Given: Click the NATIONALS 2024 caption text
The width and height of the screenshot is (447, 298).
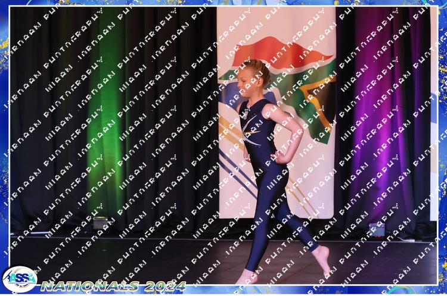Looking at the screenshot, I should point(113,286).
